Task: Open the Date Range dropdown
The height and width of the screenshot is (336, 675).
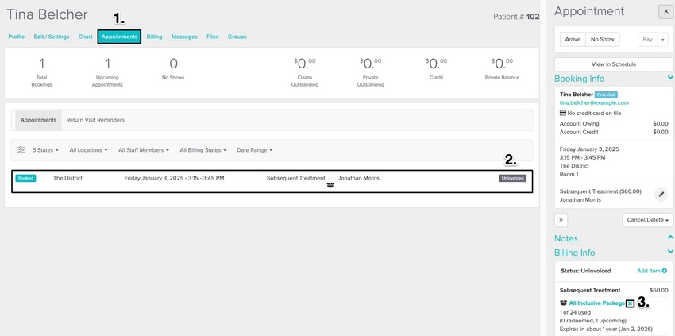Action: [254, 150]
